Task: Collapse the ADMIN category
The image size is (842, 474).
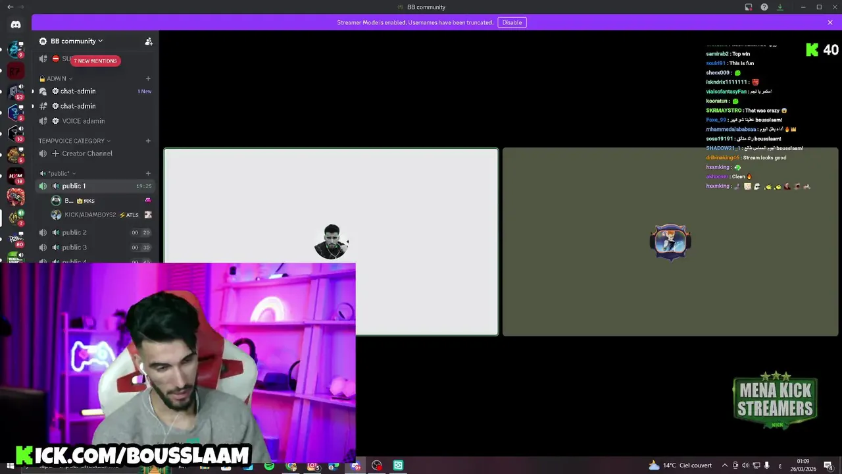Action: point(55,78)
